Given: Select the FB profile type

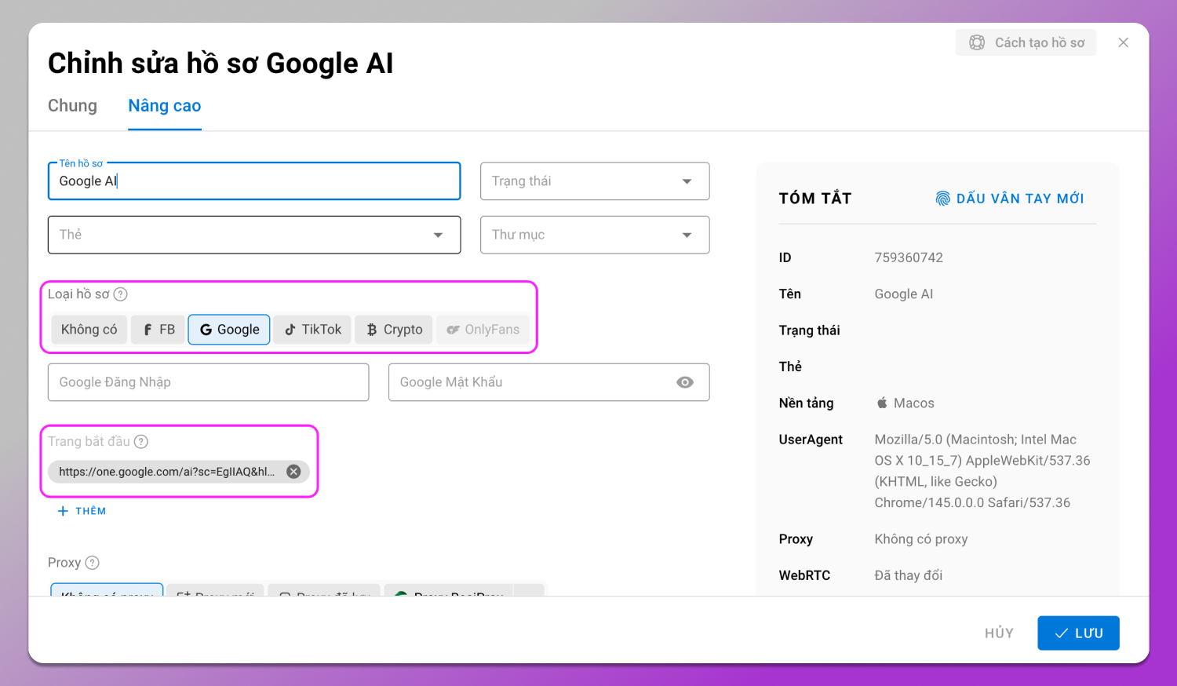Looking at the screenshot, I should pos(159,330).
